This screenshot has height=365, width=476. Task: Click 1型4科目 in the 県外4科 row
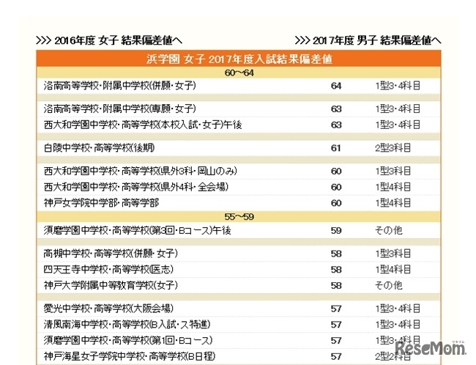[x=393, y=187]
